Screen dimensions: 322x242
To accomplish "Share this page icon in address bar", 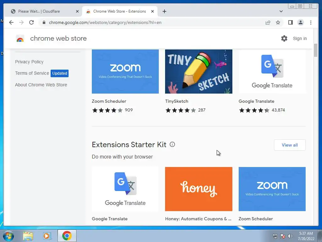I will [x=268, y=22].
